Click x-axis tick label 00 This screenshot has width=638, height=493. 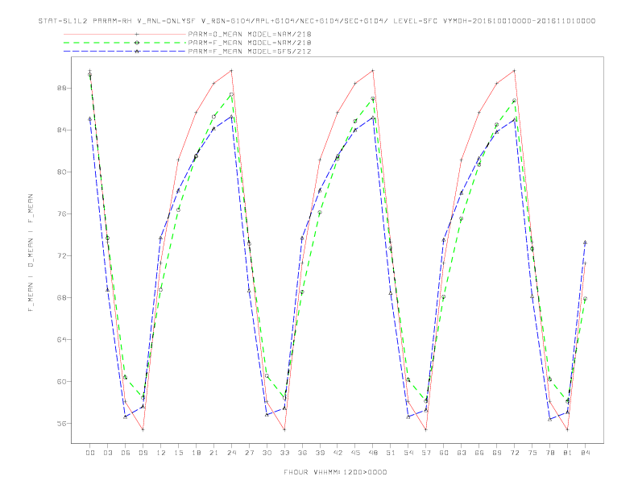click(x=90, y=453)
